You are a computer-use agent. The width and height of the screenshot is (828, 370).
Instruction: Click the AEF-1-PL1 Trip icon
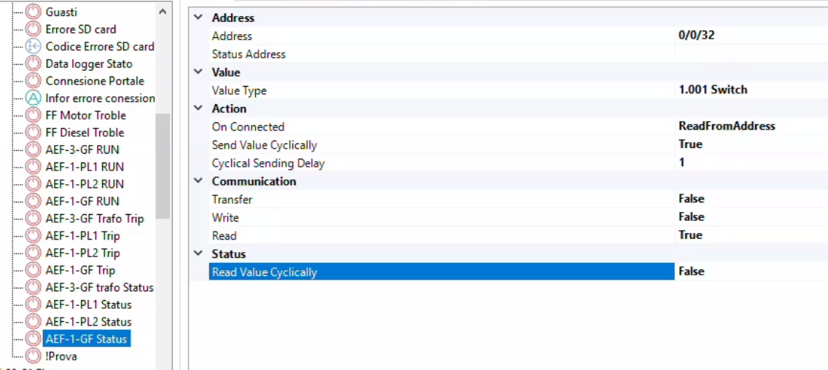(34, 236)
